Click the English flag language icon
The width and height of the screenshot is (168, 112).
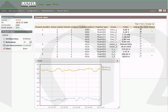(x=165, y=11)
